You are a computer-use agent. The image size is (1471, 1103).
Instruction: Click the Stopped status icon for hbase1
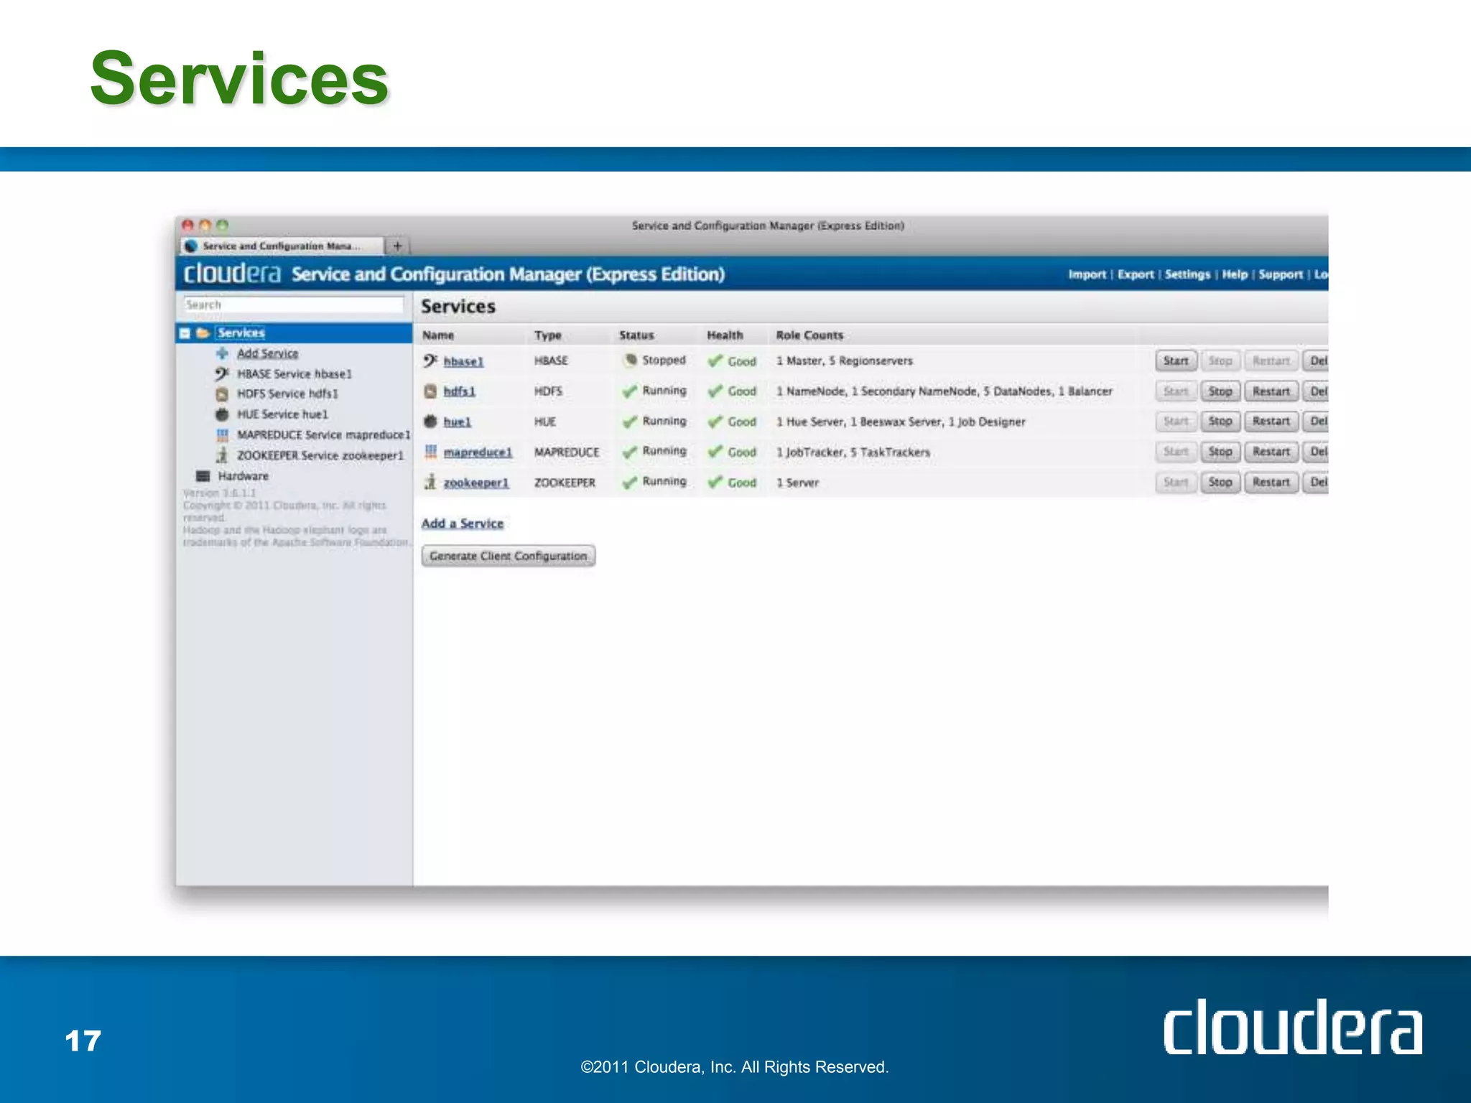[631, 360]
